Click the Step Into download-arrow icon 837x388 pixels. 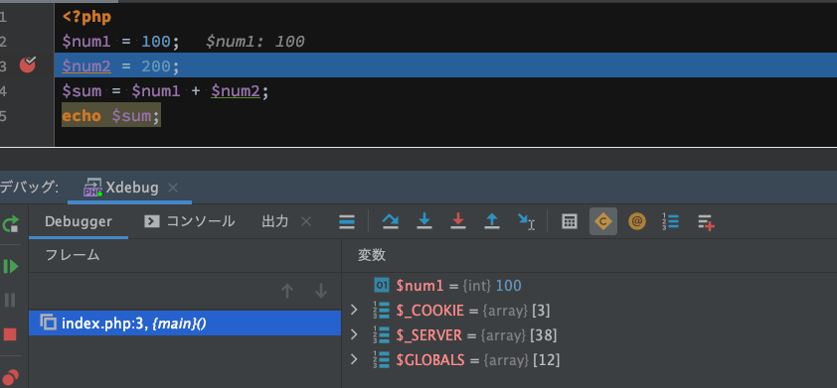tap(424, 221)
